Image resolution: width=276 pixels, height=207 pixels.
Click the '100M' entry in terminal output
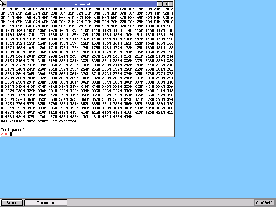click(150, 26)
